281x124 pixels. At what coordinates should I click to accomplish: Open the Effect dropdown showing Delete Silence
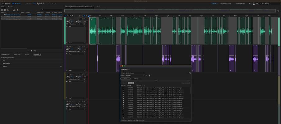coord(135,73)
